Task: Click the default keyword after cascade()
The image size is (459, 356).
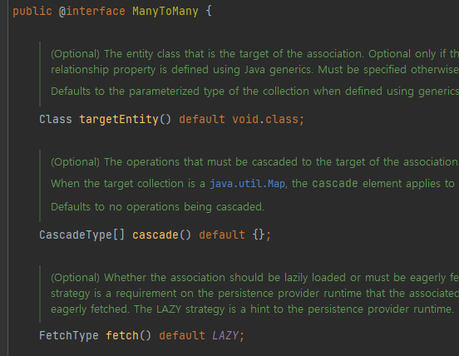Action: (222, 235)
